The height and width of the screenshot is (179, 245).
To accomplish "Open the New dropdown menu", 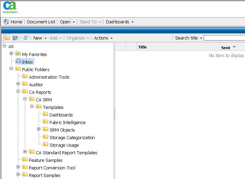I will (x=40, y=38).
